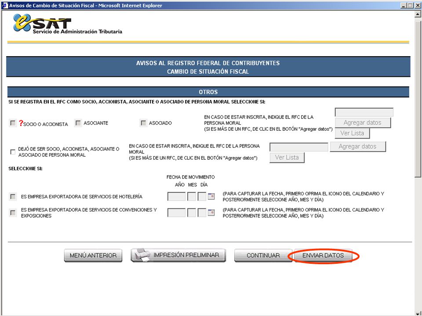Click Agregar datos button in Dejó de ser socio row
Image resolution: width=422 pixels, height=316 pixels.
(358, 147)
